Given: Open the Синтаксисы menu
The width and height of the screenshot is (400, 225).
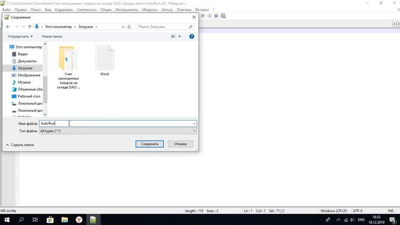Looking at the screenshot, I should point(86,9).
